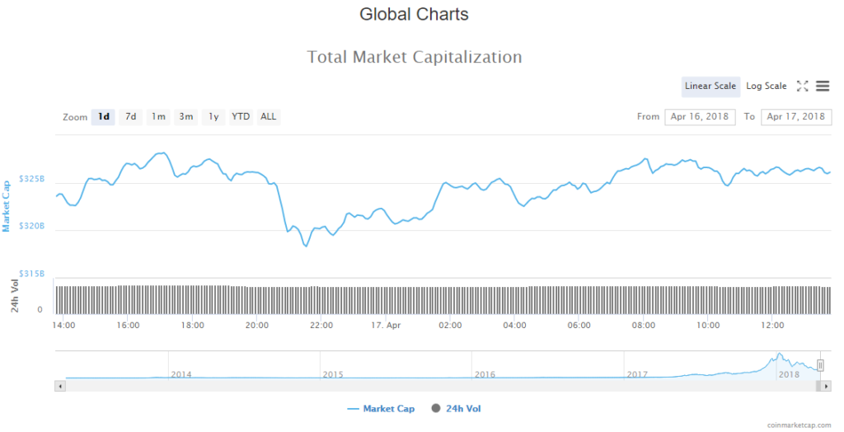The width and height of the screenshot is (844, 432).
Task: Choose the YTD zoom range
Action: click(241, 117)
